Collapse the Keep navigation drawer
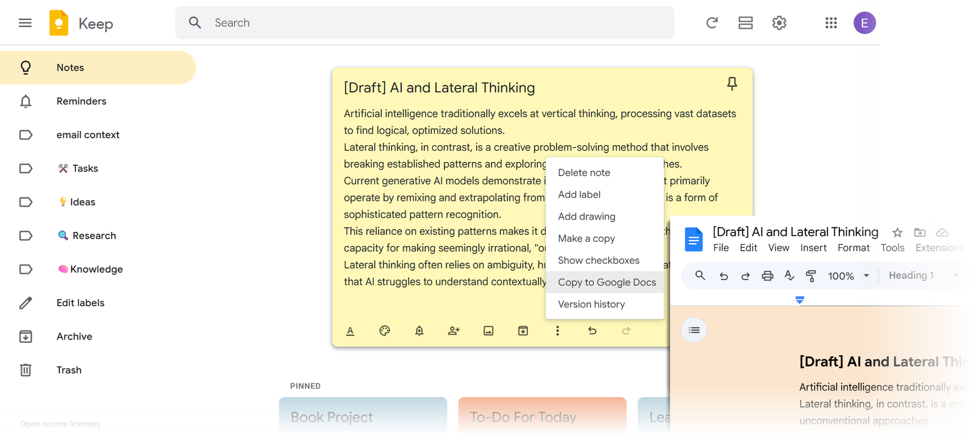970x434 pixels. [25, 22]
